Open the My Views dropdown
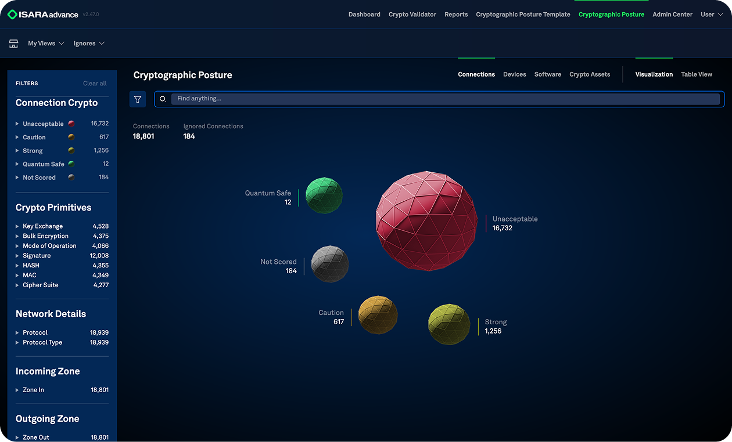732x442 pixels. [46, 44]
